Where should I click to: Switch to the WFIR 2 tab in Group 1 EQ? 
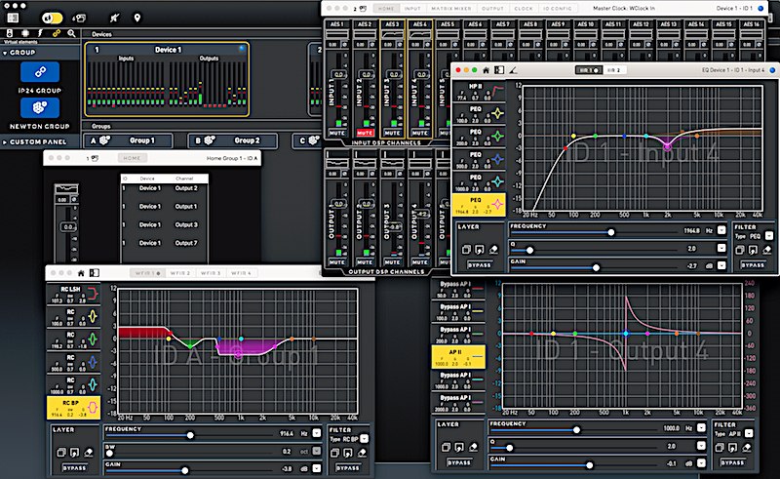click(180, 273)
